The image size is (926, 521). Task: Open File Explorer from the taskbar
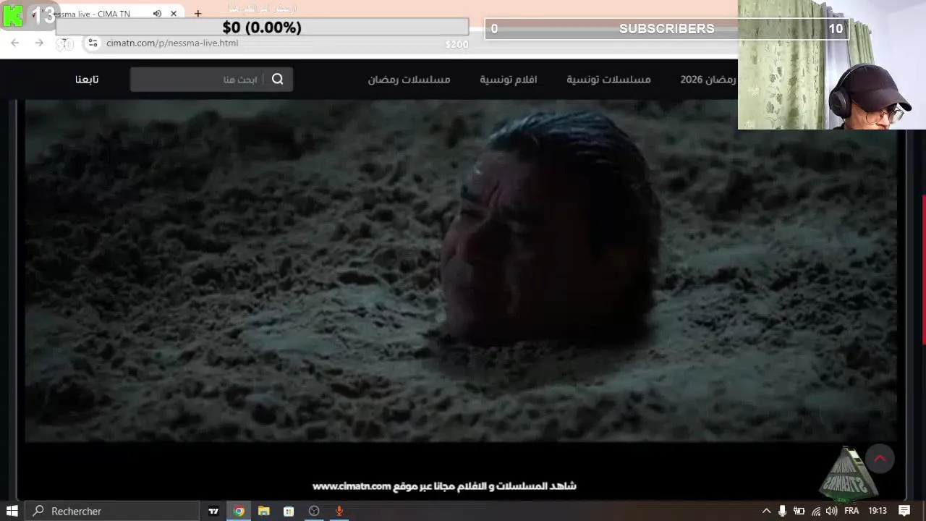[264, 511]
